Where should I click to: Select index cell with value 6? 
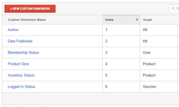(x=121, y=87)
